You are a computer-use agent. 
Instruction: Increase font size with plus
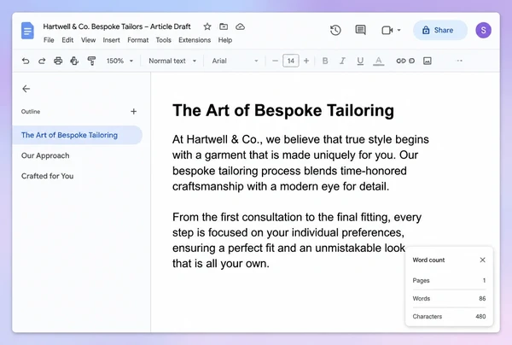306,61
